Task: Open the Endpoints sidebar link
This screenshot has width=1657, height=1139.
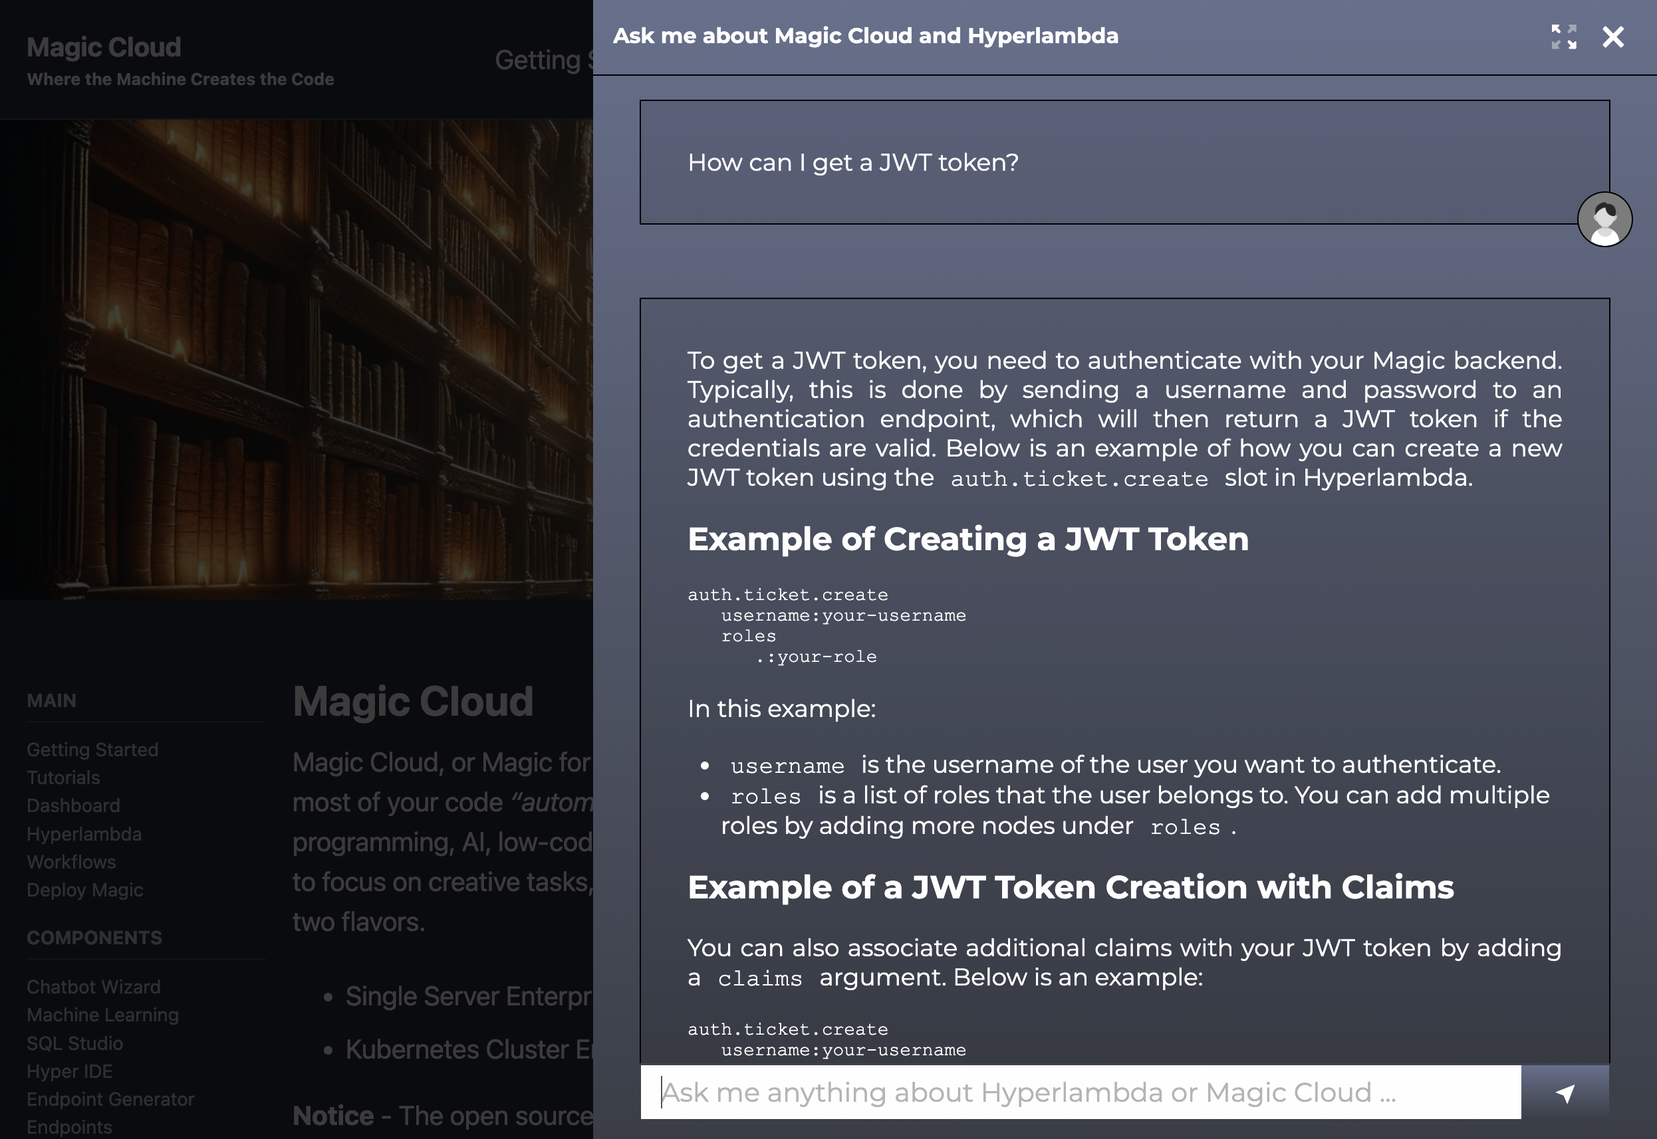Action: point(68,1127)
